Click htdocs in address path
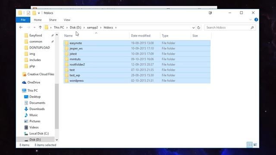 pyautogui.click(x=108, y=28)
